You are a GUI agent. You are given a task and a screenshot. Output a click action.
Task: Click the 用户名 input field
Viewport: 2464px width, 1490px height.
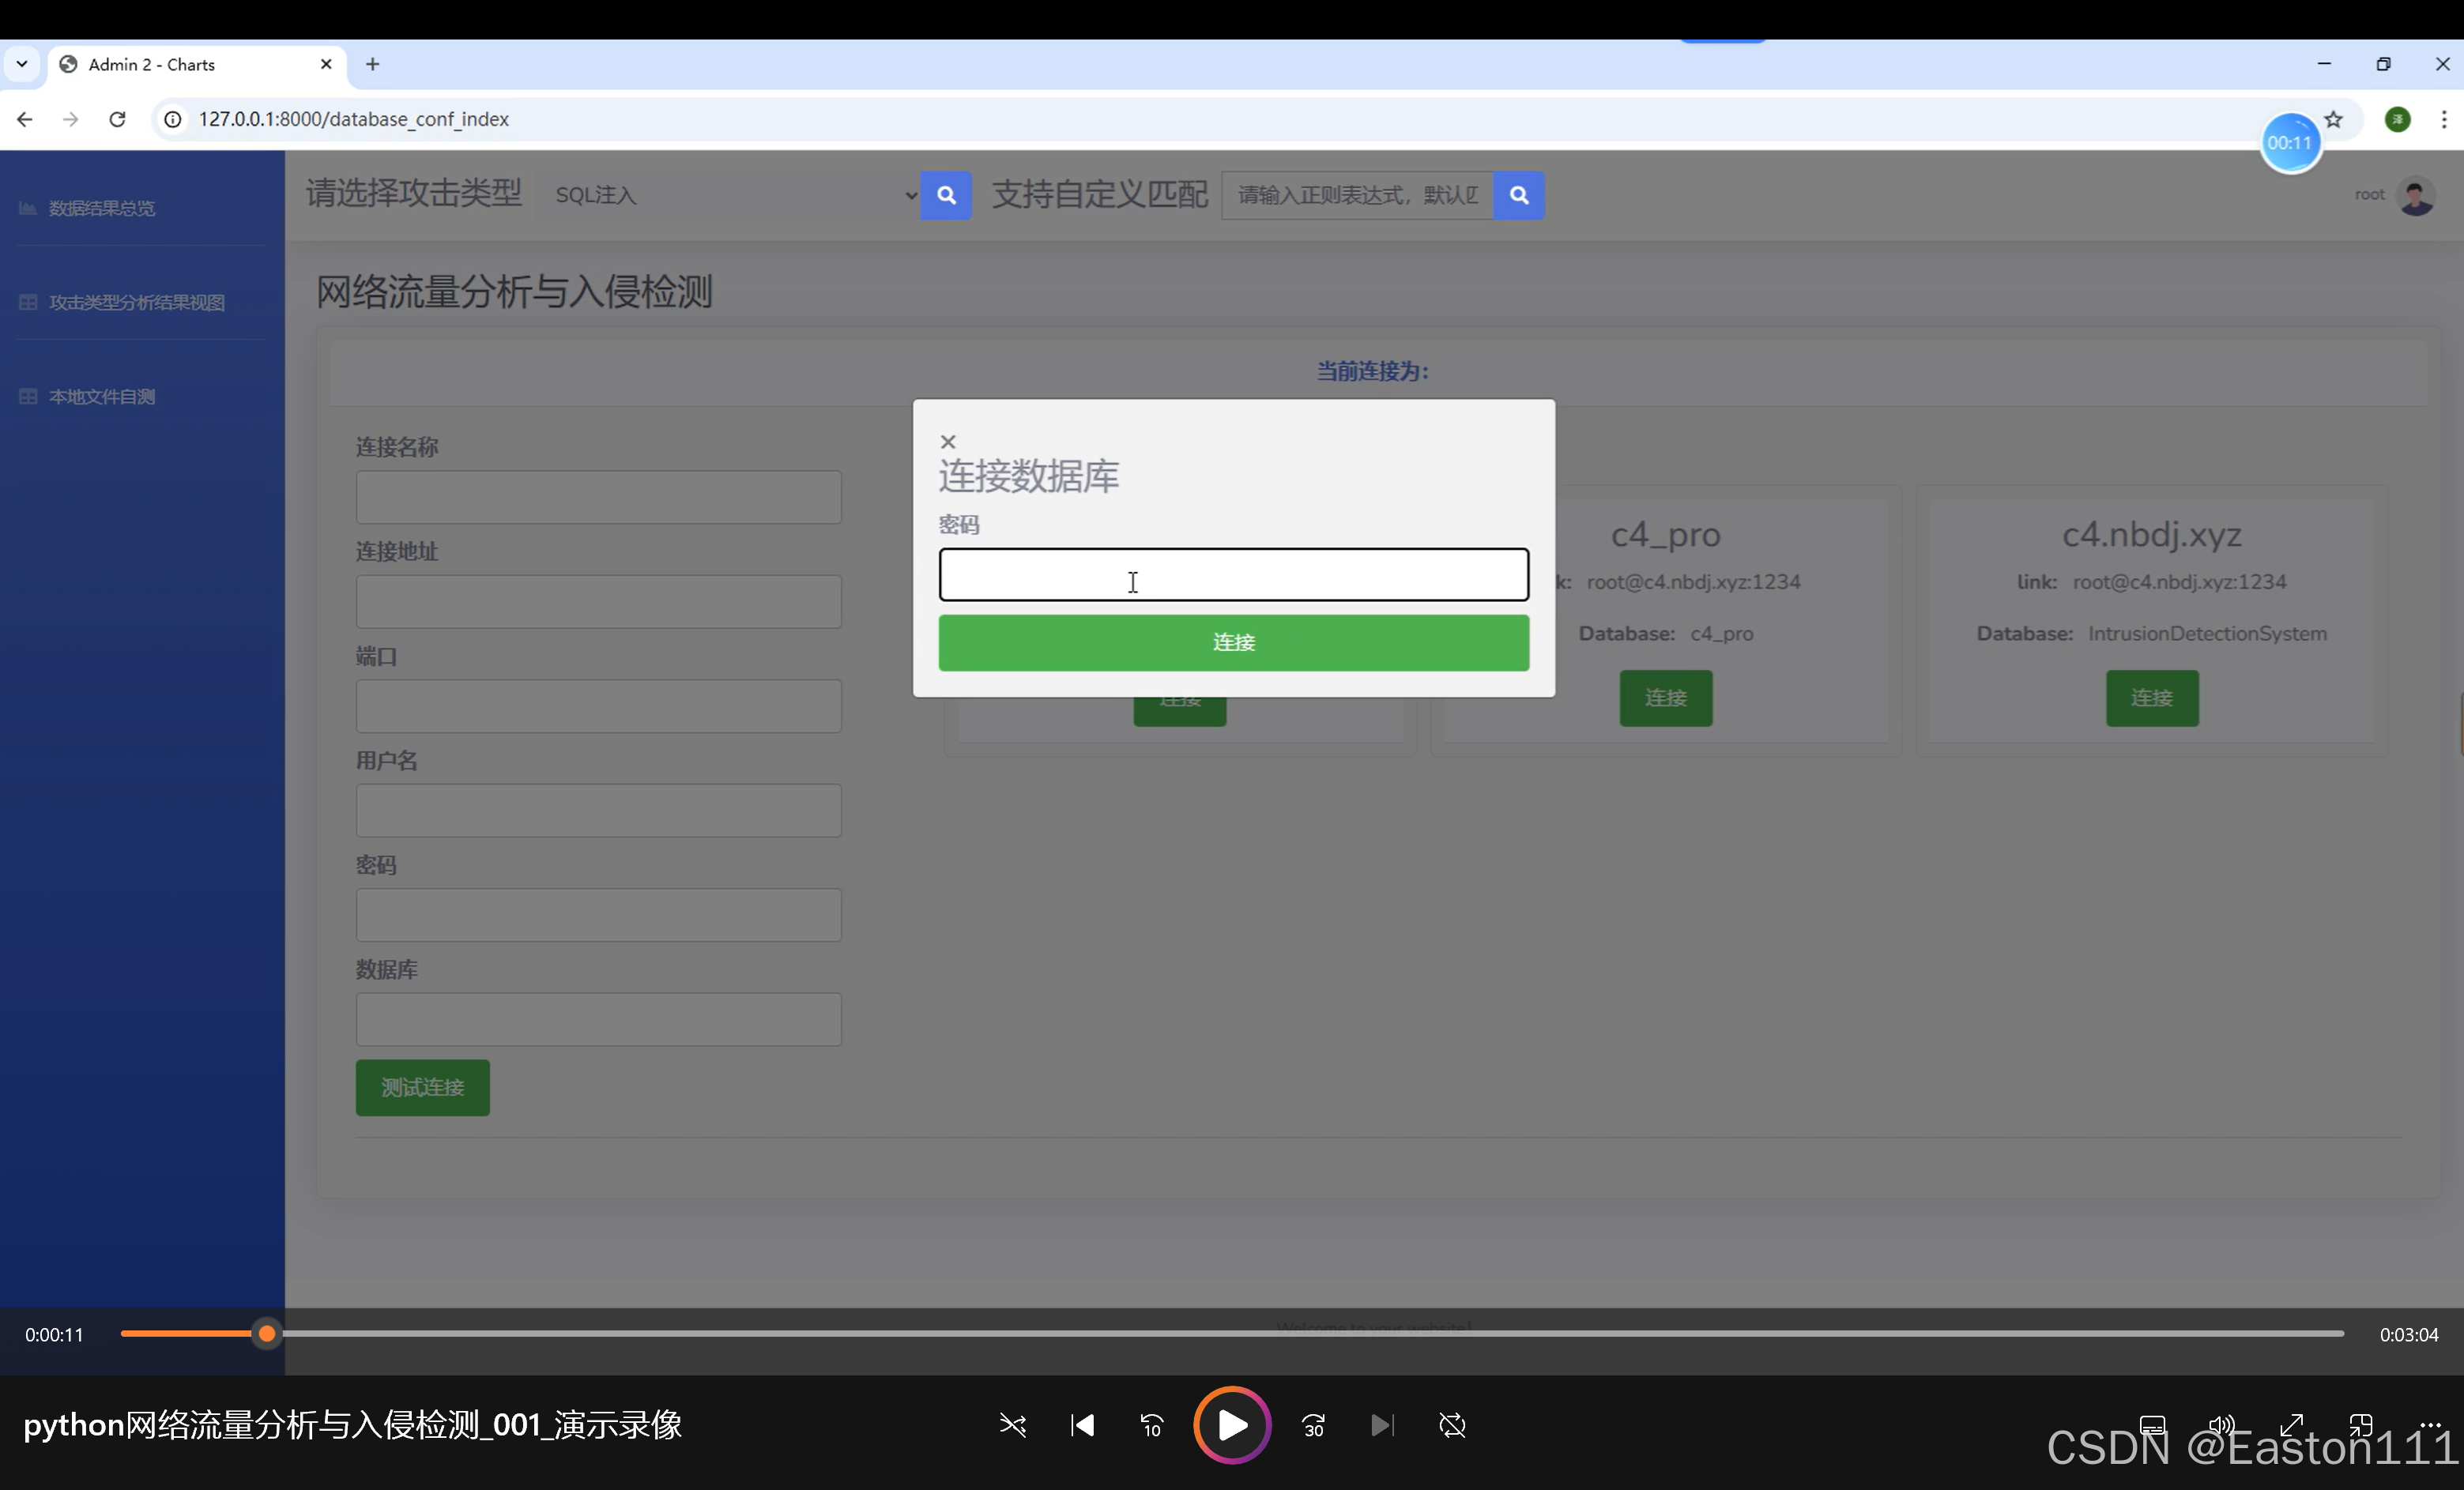click(598, 810)
